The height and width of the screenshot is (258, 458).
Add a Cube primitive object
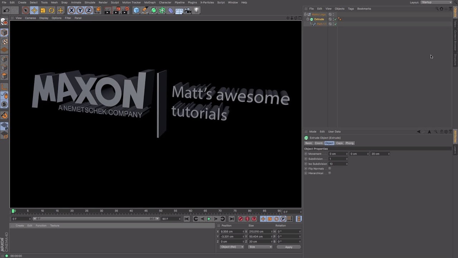pos(136,10)
